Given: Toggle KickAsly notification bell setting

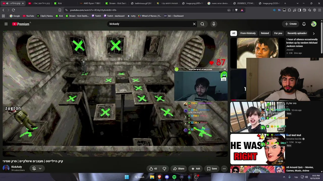Looking at the screenshot, I should tap(34, 168).
